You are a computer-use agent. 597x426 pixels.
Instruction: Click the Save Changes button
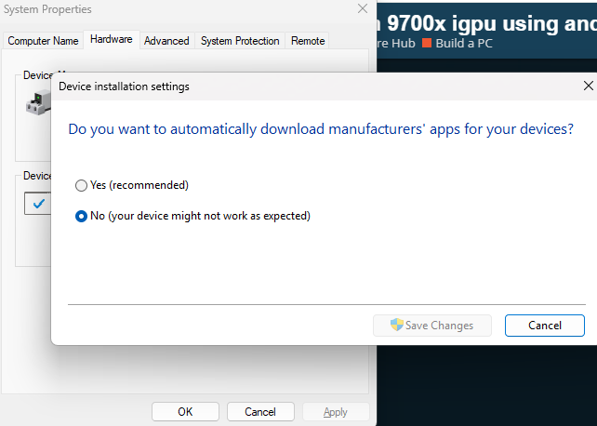(x=432, y=326)
